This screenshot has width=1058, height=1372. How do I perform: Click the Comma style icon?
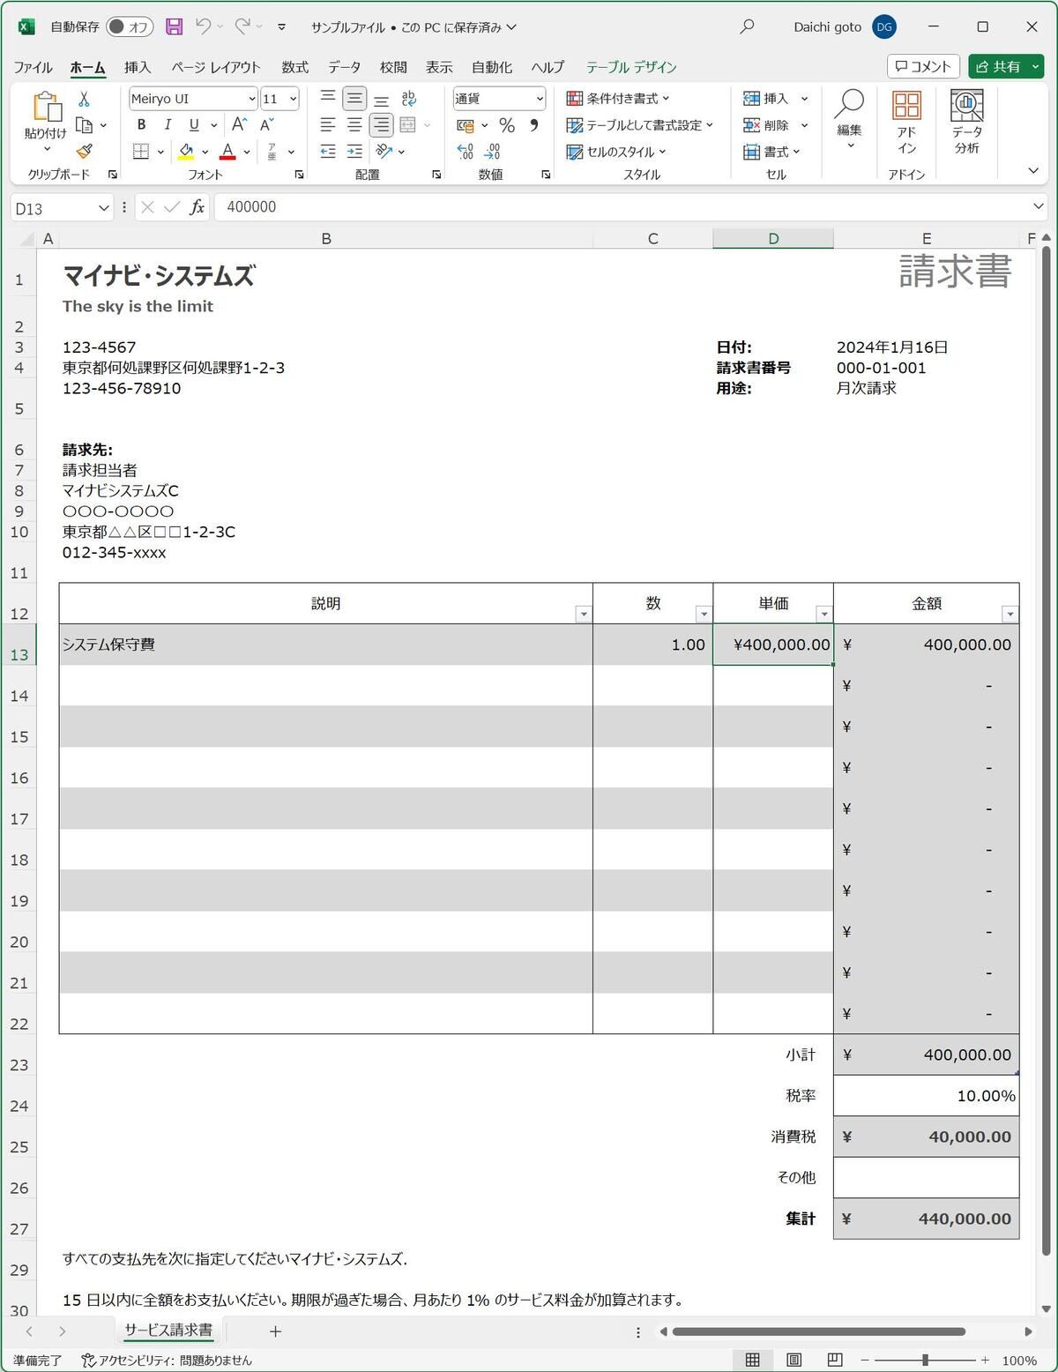(x=534, y=125)
